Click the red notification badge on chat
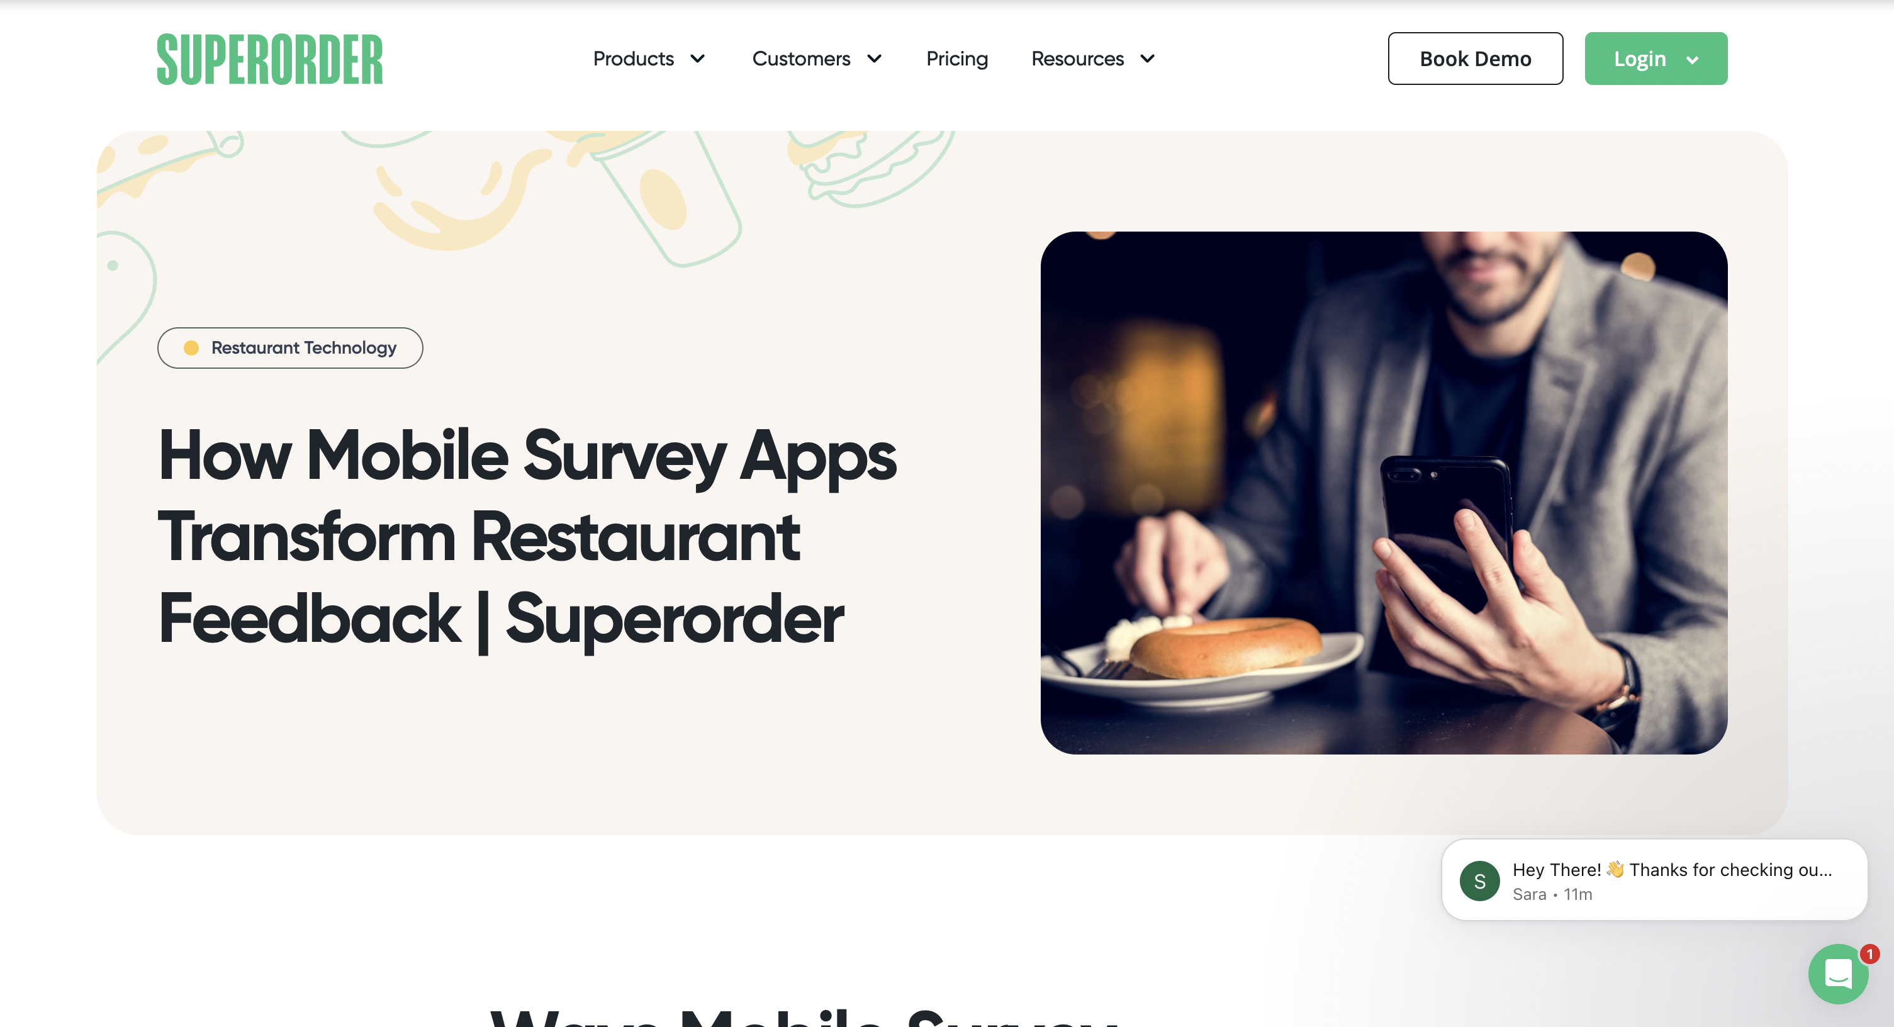Screen dimensions: 1894x1027 (x=1869, y=954)
